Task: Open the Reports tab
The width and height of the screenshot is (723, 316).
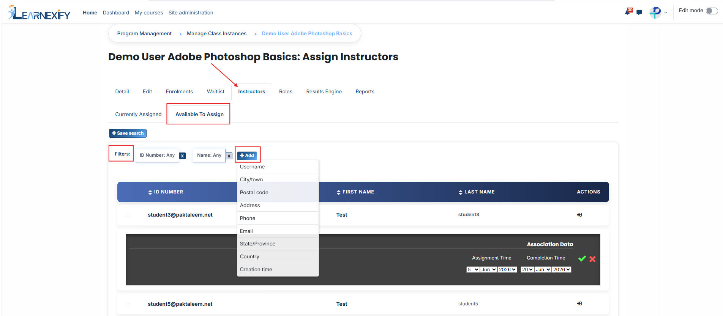Action: coord(365,92)
